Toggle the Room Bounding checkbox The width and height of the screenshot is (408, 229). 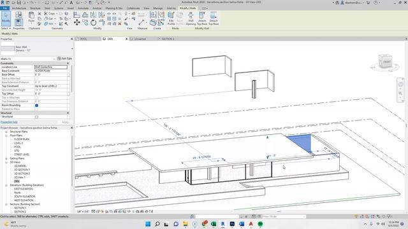(36, 106)
